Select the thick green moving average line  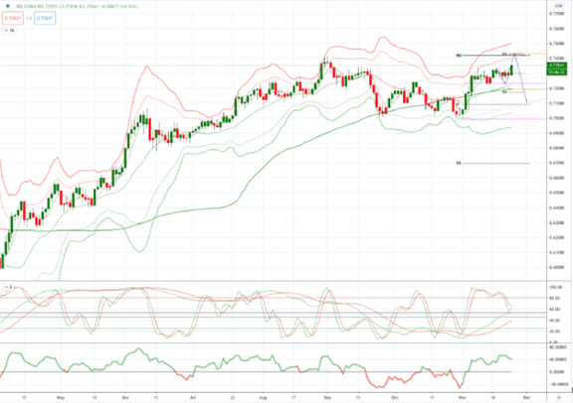[256, 175]
